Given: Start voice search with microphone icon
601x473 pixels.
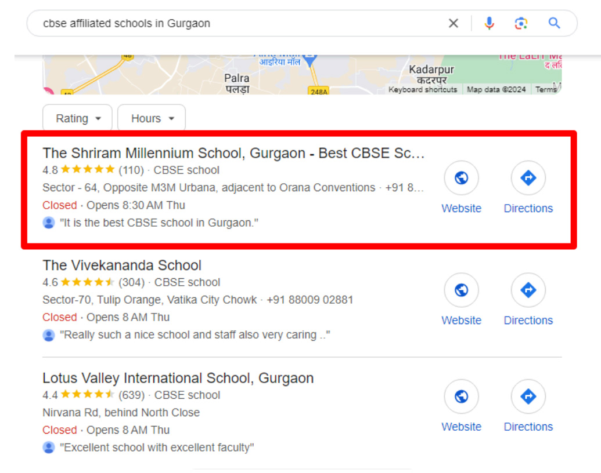Looking at the screenshot, I should [x=489, y=23].
